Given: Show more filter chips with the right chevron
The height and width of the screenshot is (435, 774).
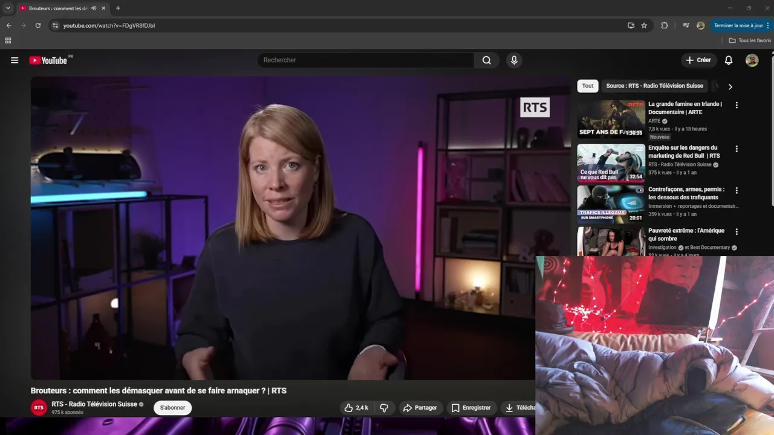Looking at the screenshot, I should tap(730, 86).
